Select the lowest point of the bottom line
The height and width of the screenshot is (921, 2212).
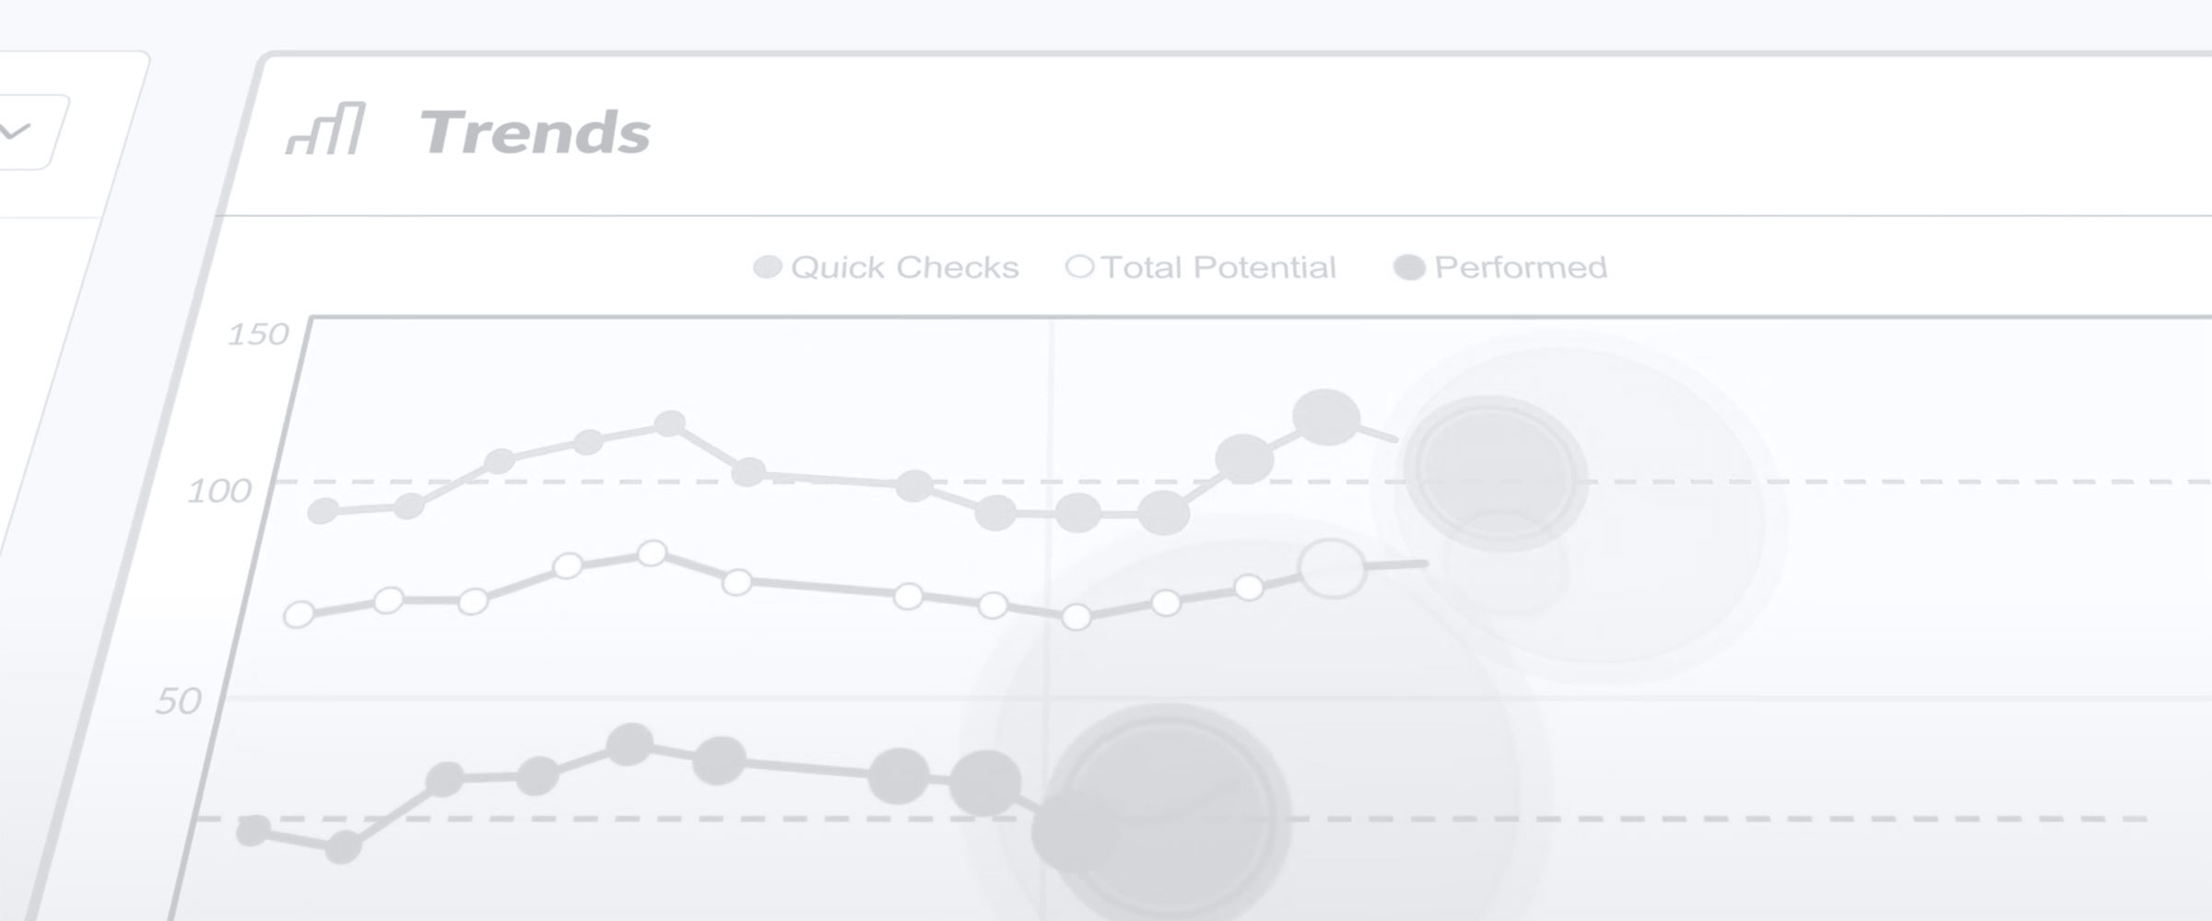pyautogui.click(x=343, y=847)
